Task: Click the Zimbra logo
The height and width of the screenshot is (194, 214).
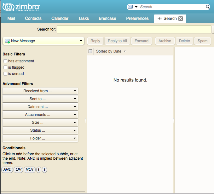Action: (21, 7)
